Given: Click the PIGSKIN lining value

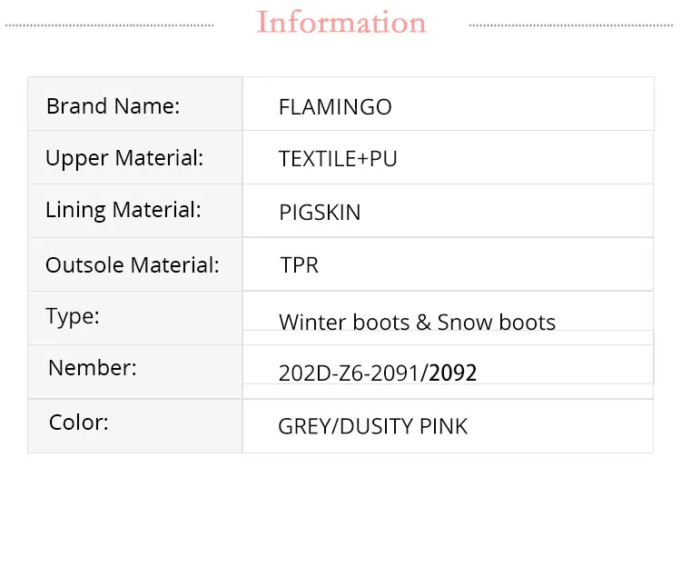Looking at the screenshot, I should click(x=320, y=213).
